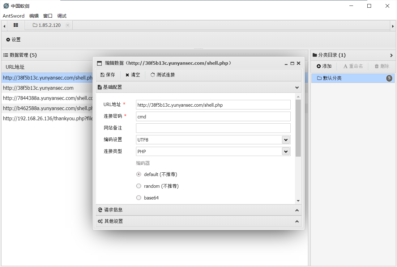Expand the Request Info (请求信息) section
The width and height of the screenshot is (397, 267).
tap(198, 210)
